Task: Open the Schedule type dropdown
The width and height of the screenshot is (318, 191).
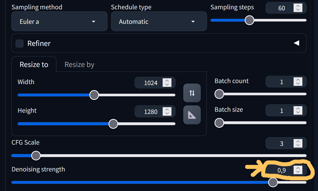Action: click(159, 22)
